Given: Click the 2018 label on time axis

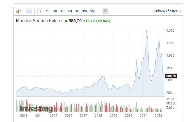Looking at the screenshot, I should point(98,116).
